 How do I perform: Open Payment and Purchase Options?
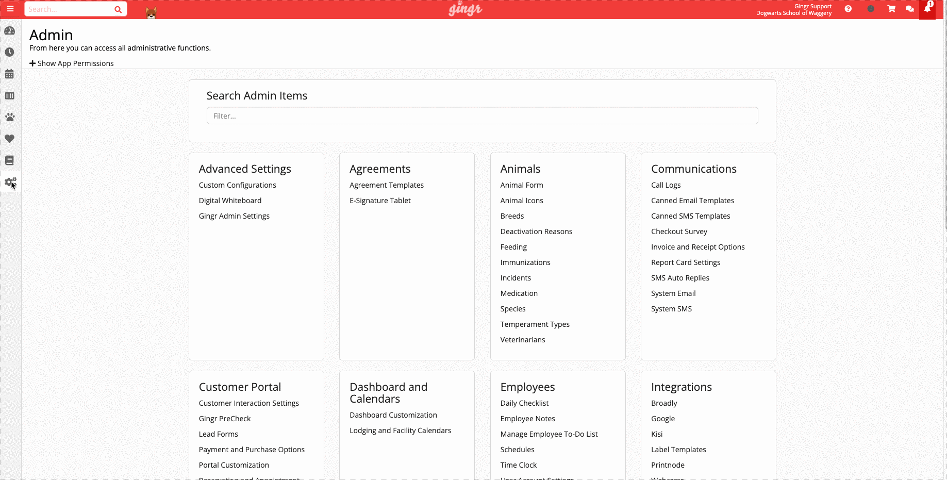[x=252, y=450]
